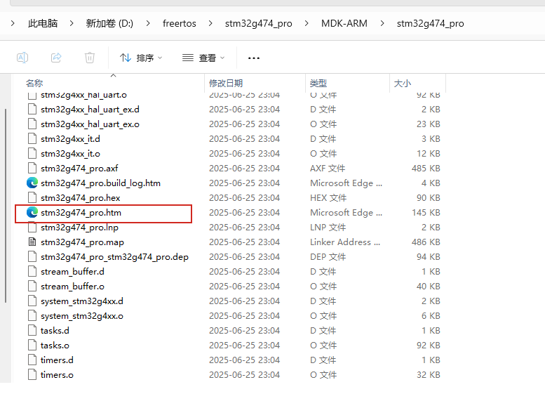The image size is (545, 394).
Task: Select stm32g474_pro.lnp file icon
Action: click(x=32, y=228)
